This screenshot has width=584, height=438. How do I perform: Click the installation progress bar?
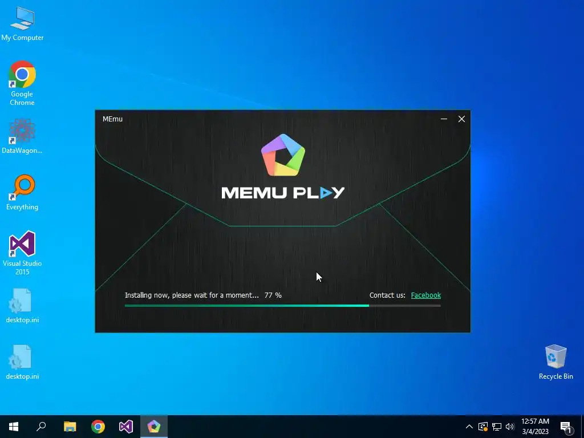coord(283,306)
